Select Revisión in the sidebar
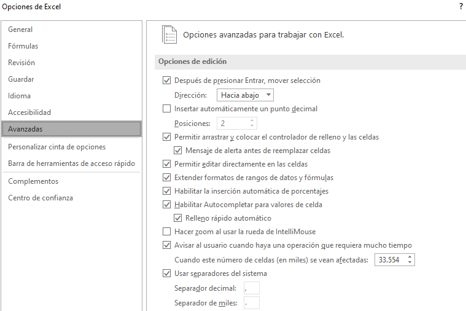466x311 pixels. coord(21,63)
